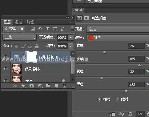The width and height of the screenshot is (149, 117).
Task: Click the mask icon in properties panel
Action: pos(86,18)
